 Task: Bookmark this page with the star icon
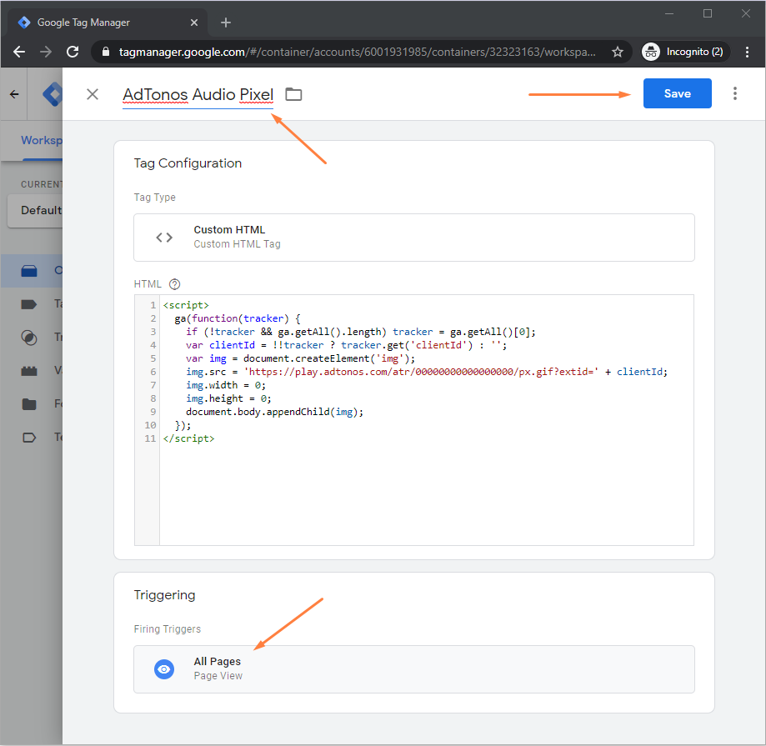point(618,52)
